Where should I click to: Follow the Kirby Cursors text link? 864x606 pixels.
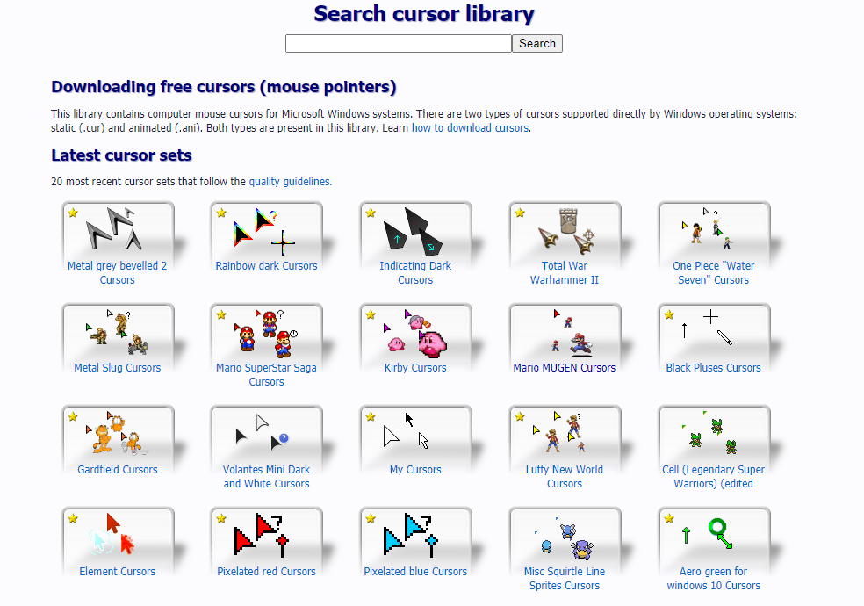coord(415,367)
